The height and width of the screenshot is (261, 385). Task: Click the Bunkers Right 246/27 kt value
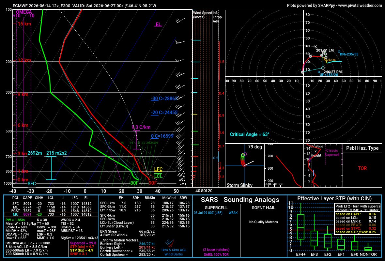coord(147,244)
